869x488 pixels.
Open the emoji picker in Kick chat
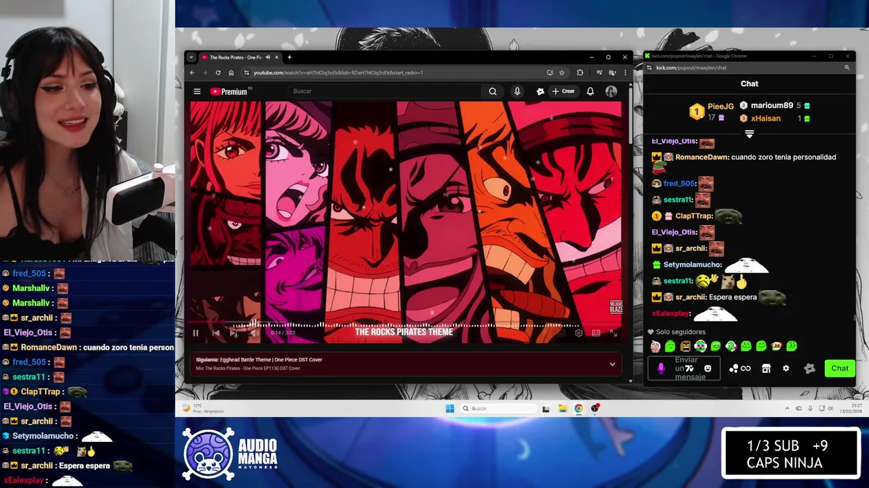coord(707,369)
